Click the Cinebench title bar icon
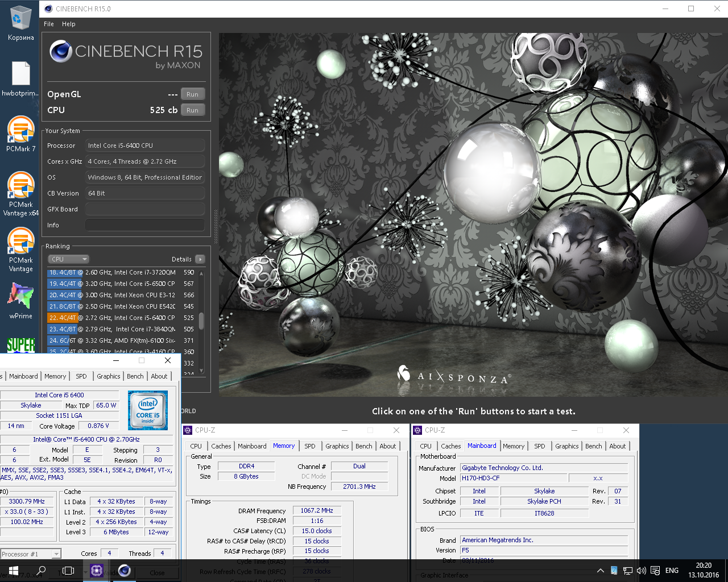The width and height of the screenshot is (728, 582). [48, 9]
